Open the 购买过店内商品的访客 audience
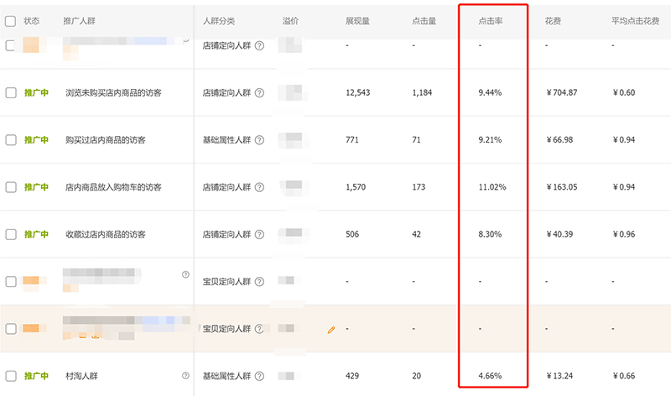Image resolution: width=671 pixels, height=396 pixels. click(x=106, y=140)
